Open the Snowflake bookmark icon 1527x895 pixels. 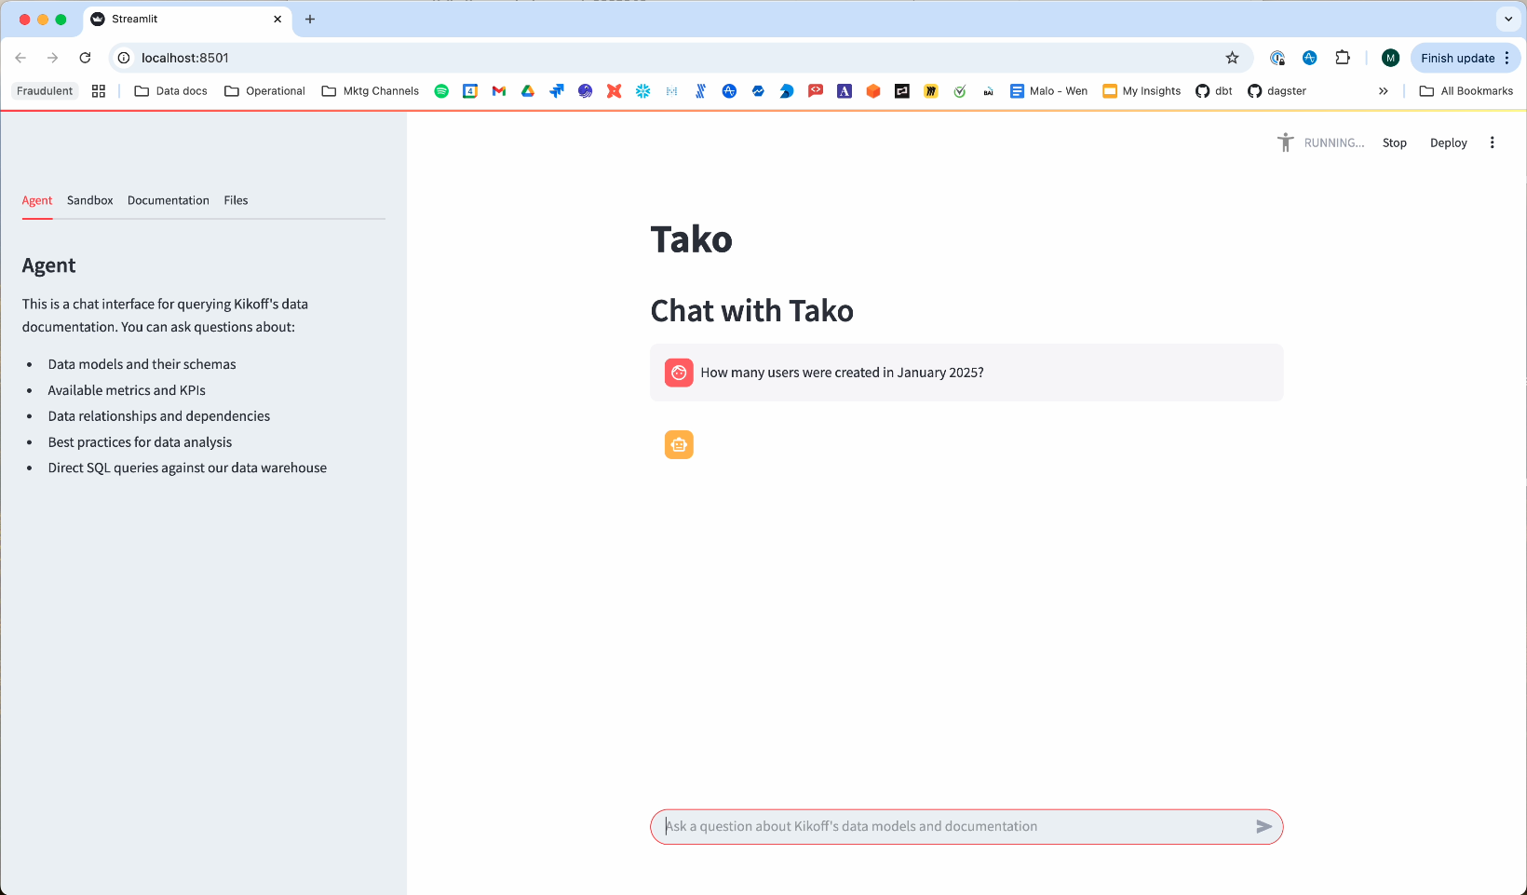[x=642, y=91]
